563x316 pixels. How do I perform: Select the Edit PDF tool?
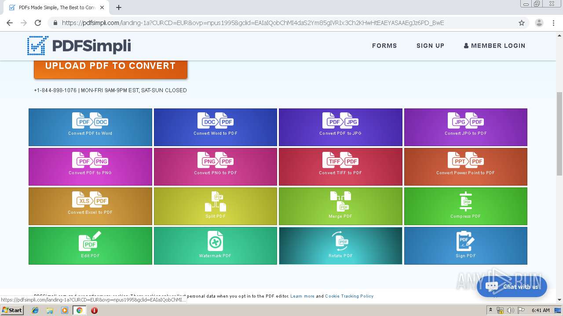tap(90, 246)
